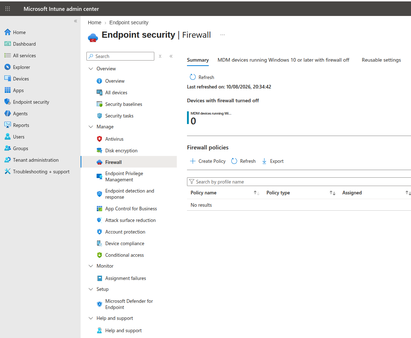Export the firewall policies
The height and width of the screenshot is (338, 411).
(273, 161)
